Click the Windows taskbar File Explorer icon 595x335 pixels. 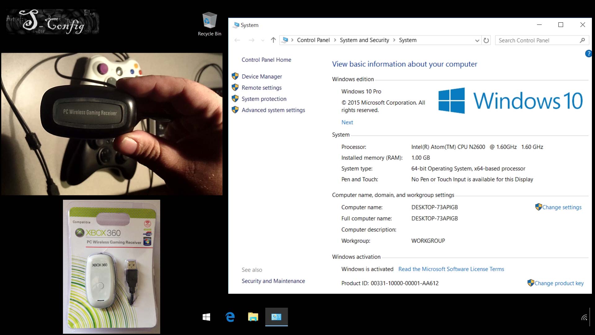253,317
